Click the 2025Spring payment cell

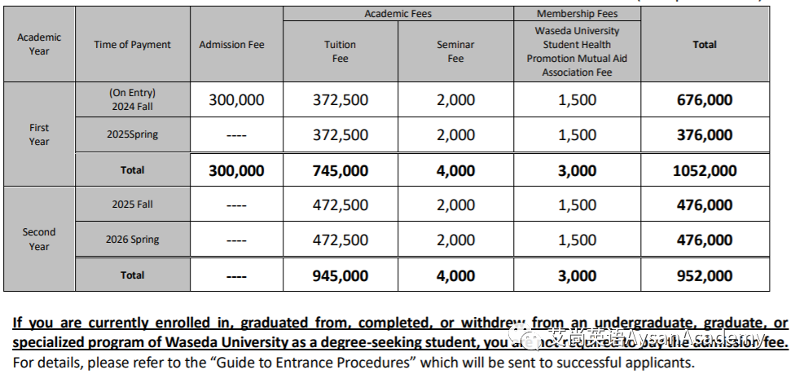point(133,134)
